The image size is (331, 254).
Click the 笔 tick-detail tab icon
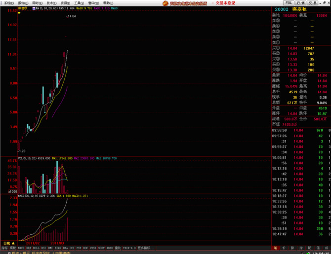click(275, 248)
